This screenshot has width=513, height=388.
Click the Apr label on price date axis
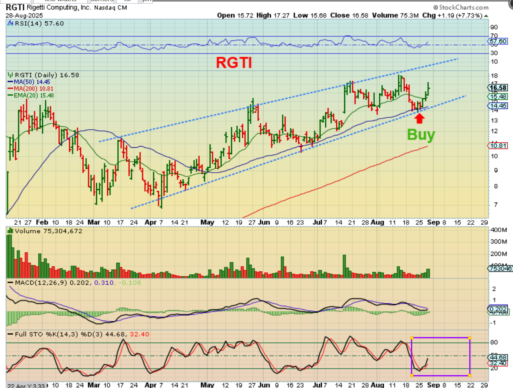pyautogui.click(x=150, y=222)
